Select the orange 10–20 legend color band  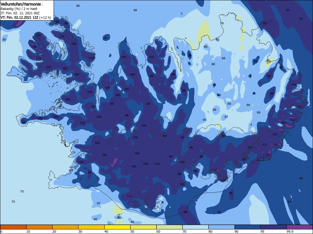[39, 227]
